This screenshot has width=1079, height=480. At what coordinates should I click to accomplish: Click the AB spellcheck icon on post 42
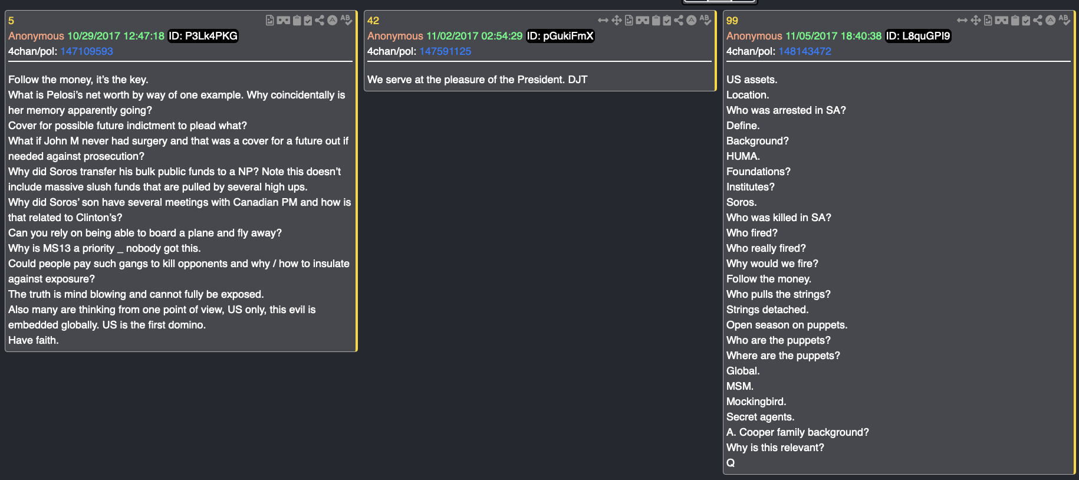(705, 20)
